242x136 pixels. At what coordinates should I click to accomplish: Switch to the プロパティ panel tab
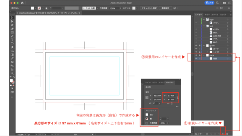[x=223, y=15]
